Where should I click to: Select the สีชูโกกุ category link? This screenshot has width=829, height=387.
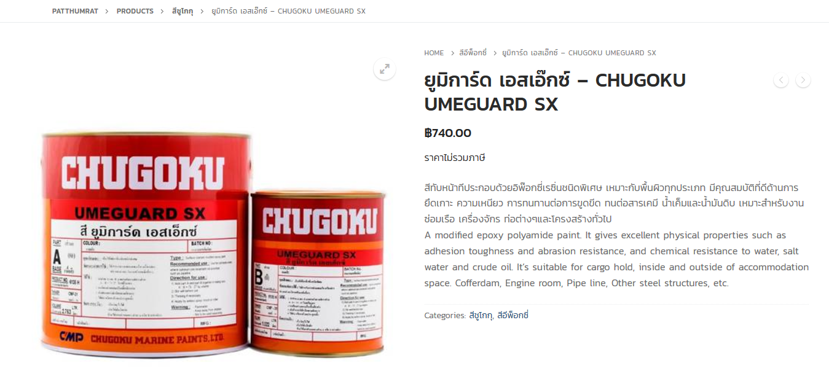click(481, 315)
